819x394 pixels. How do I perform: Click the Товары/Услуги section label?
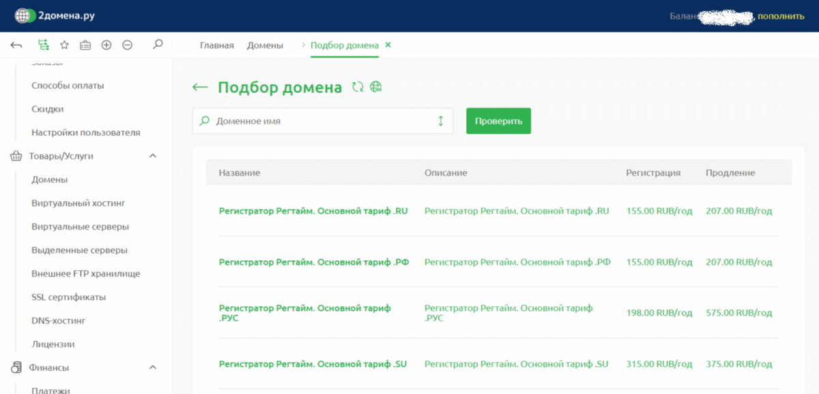61,156
